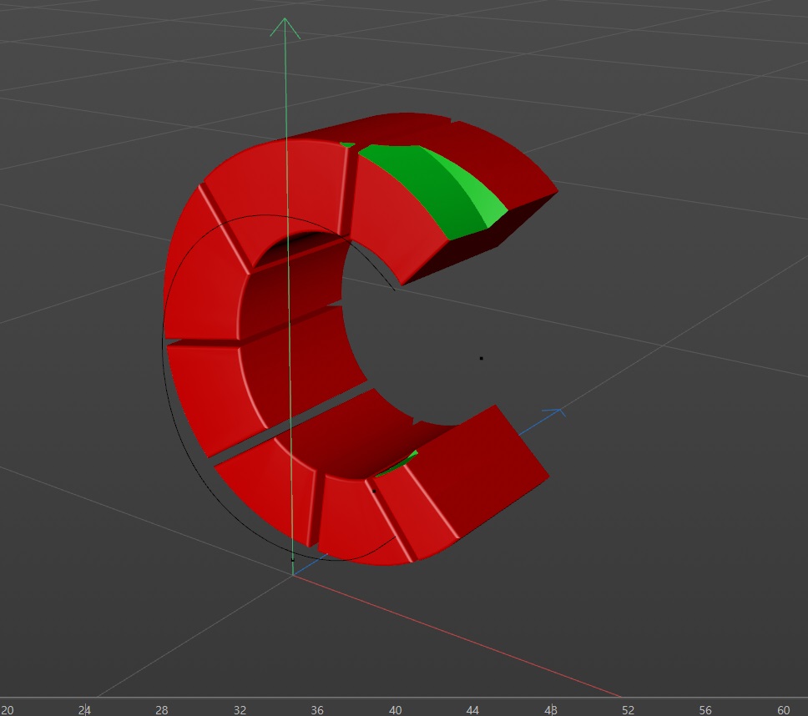Image resolution: width=808 pixels, height=716 pixels.
Task: Click frame 44 on the timeline
Action: 472,709
